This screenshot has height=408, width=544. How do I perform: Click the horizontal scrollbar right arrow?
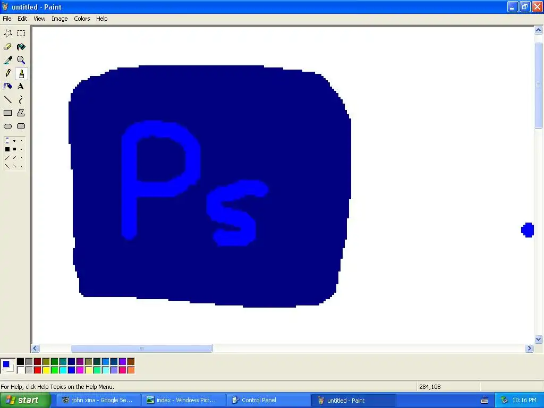pos(529,348)
